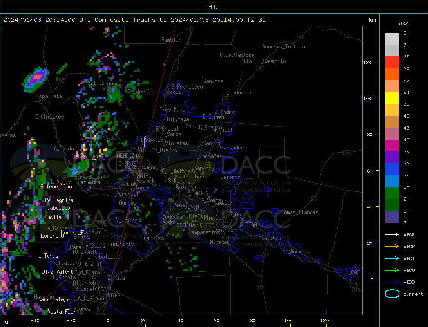This screenshot has width=428, height=327.
Task: Click the Tulumaya label
Action: click(178, 119)
